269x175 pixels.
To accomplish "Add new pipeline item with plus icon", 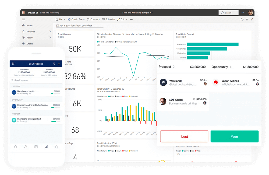I will [59, 64].
